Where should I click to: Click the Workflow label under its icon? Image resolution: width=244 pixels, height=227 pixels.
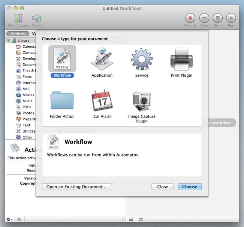[x=62, y=75]
